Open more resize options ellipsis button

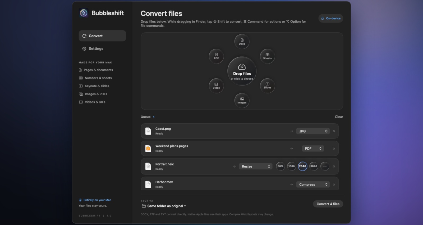pos(325,166)
